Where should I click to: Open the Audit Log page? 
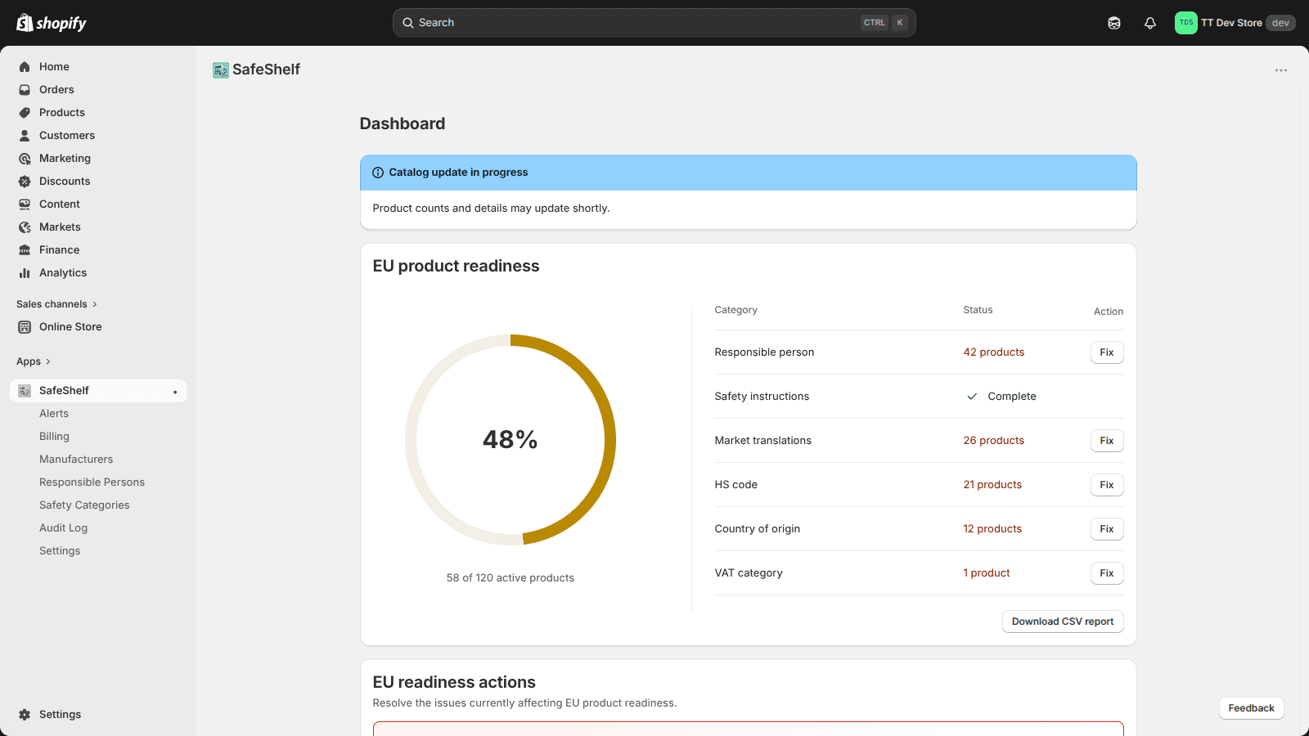click(x=63, y=528)
